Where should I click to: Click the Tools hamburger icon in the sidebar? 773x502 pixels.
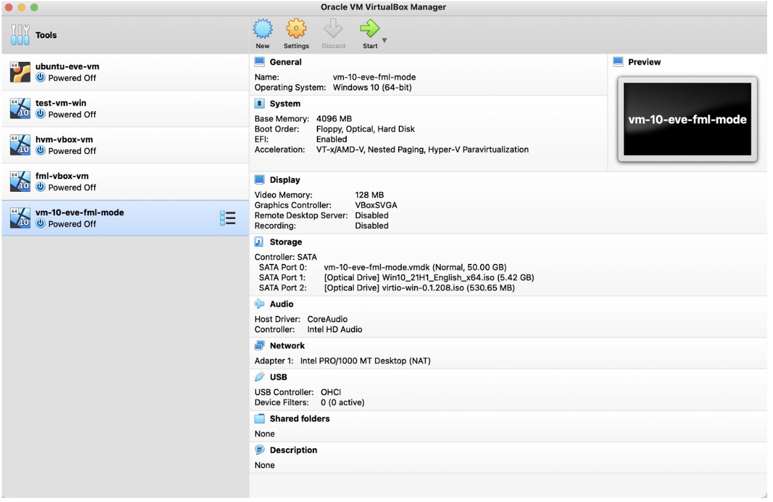(19, 35)
